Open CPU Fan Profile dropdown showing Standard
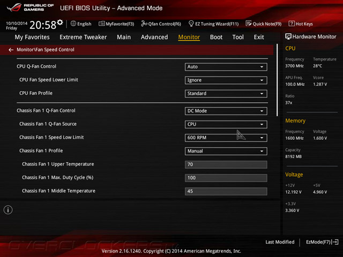 [226, 94]
